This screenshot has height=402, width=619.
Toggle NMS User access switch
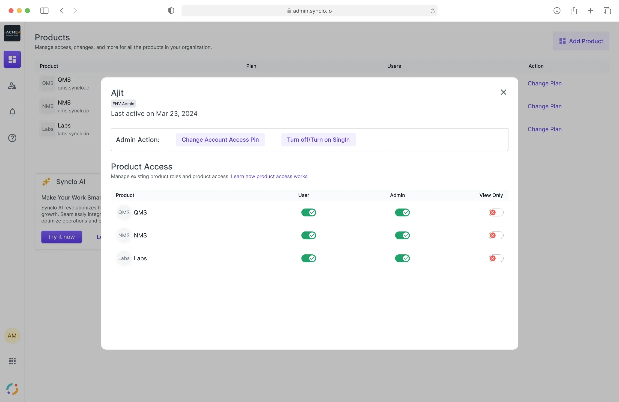tap(308, 235)
